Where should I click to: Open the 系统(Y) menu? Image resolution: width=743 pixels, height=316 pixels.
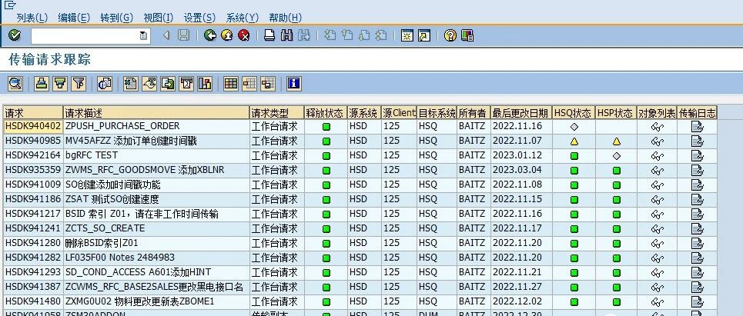[x=242, y=18]
